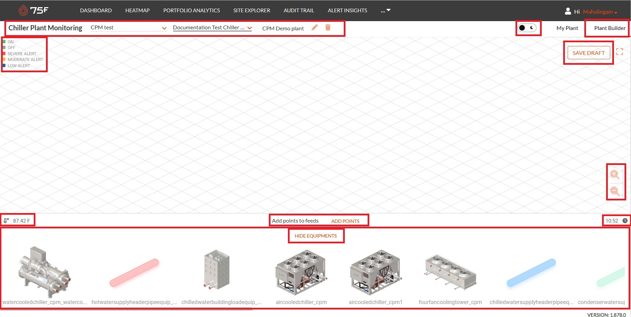631x317 pixels.
Task: Click the ON status legend indicator
Action: pos(4,41)
